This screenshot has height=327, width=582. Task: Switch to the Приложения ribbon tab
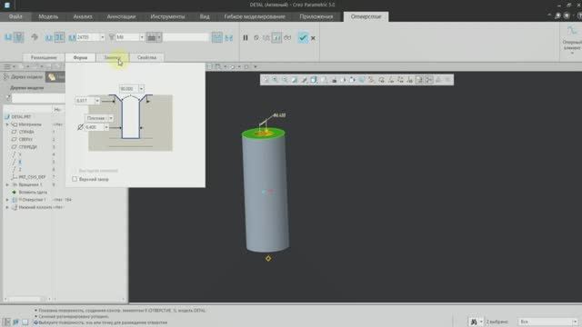tap(316, 16)
